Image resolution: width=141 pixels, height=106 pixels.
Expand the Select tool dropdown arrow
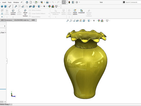point(66,2)
